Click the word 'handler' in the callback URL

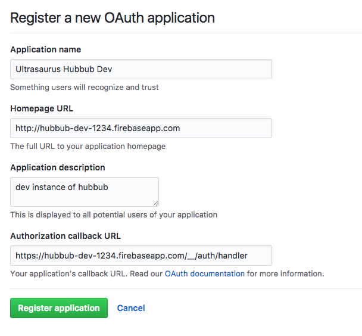pyautogui.click(x=233, y=256)
